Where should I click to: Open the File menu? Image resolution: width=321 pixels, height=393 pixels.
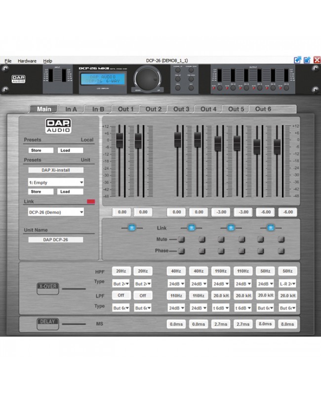tap(8, 61)
